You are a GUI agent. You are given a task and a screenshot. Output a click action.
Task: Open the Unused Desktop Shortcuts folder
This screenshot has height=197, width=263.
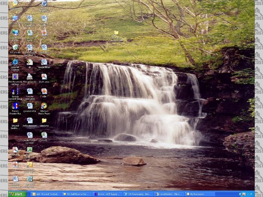[x=15, y=121]
